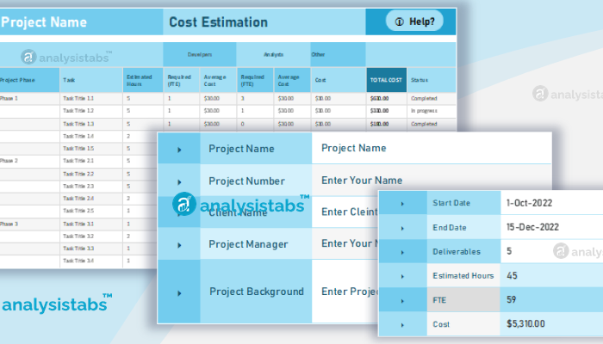The image size is (603, 344).
Task: Click the Cost Estimation title
Action: pos(218,22)
